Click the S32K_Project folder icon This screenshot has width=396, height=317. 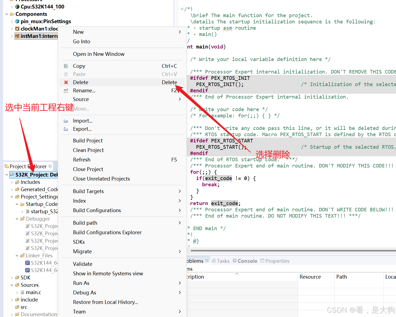[12, 175]
